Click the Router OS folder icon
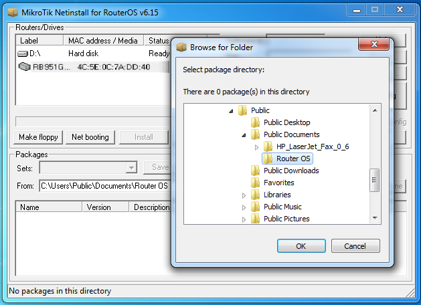Screen dimensions: 421x305 (268, 159)
